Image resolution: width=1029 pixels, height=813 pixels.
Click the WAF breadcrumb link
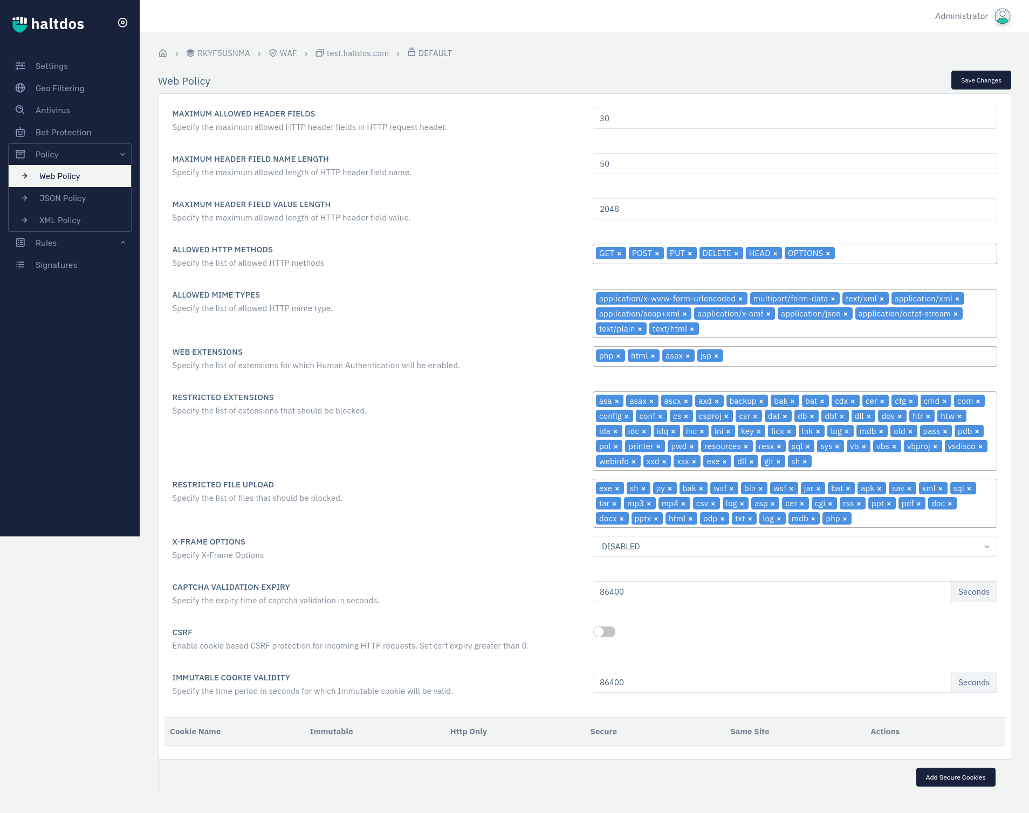click(288, 53)
